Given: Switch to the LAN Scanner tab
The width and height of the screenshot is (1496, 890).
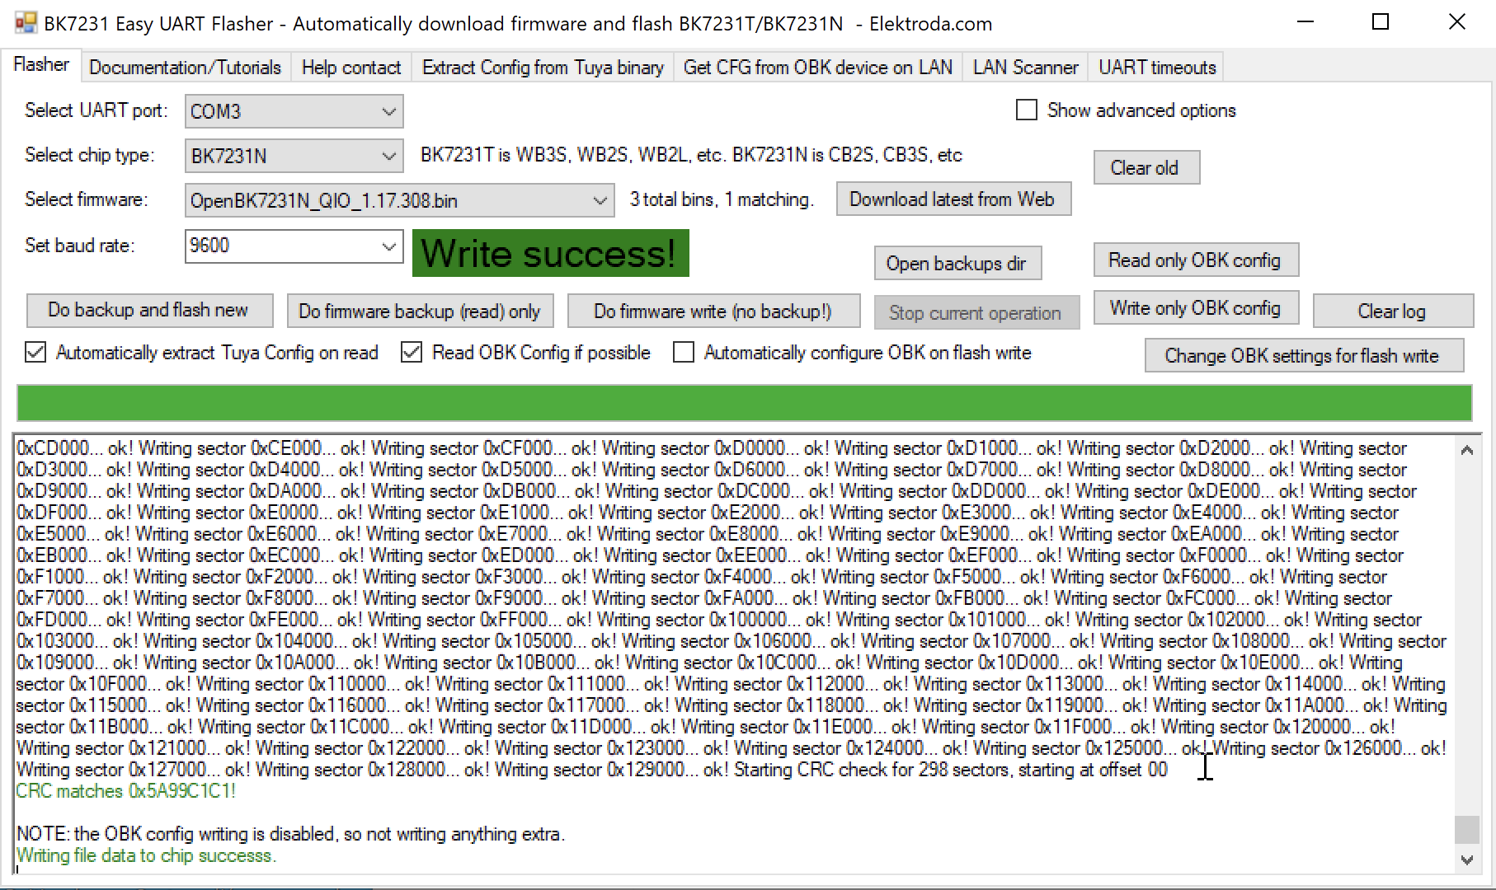Looking at the screenshot, I should click(x=1025, y=68).
